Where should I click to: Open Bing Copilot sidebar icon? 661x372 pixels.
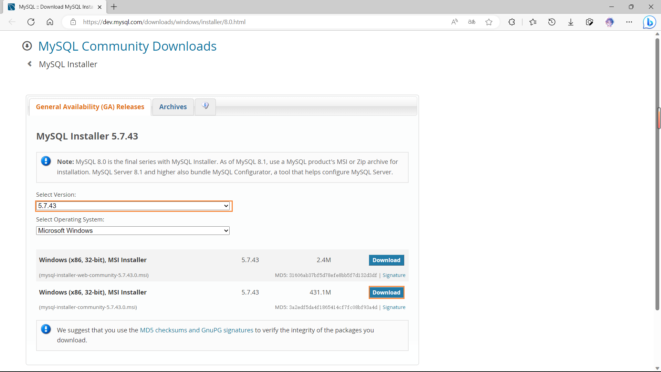(649, 22)
